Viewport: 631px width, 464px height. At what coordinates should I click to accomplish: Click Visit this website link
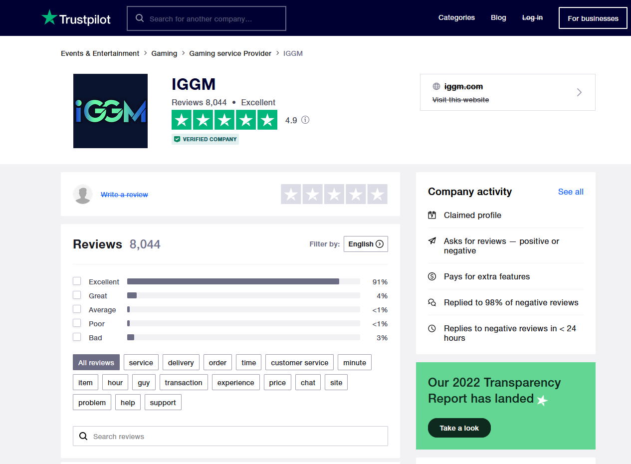pyautogui.click(x=460, y=100)
